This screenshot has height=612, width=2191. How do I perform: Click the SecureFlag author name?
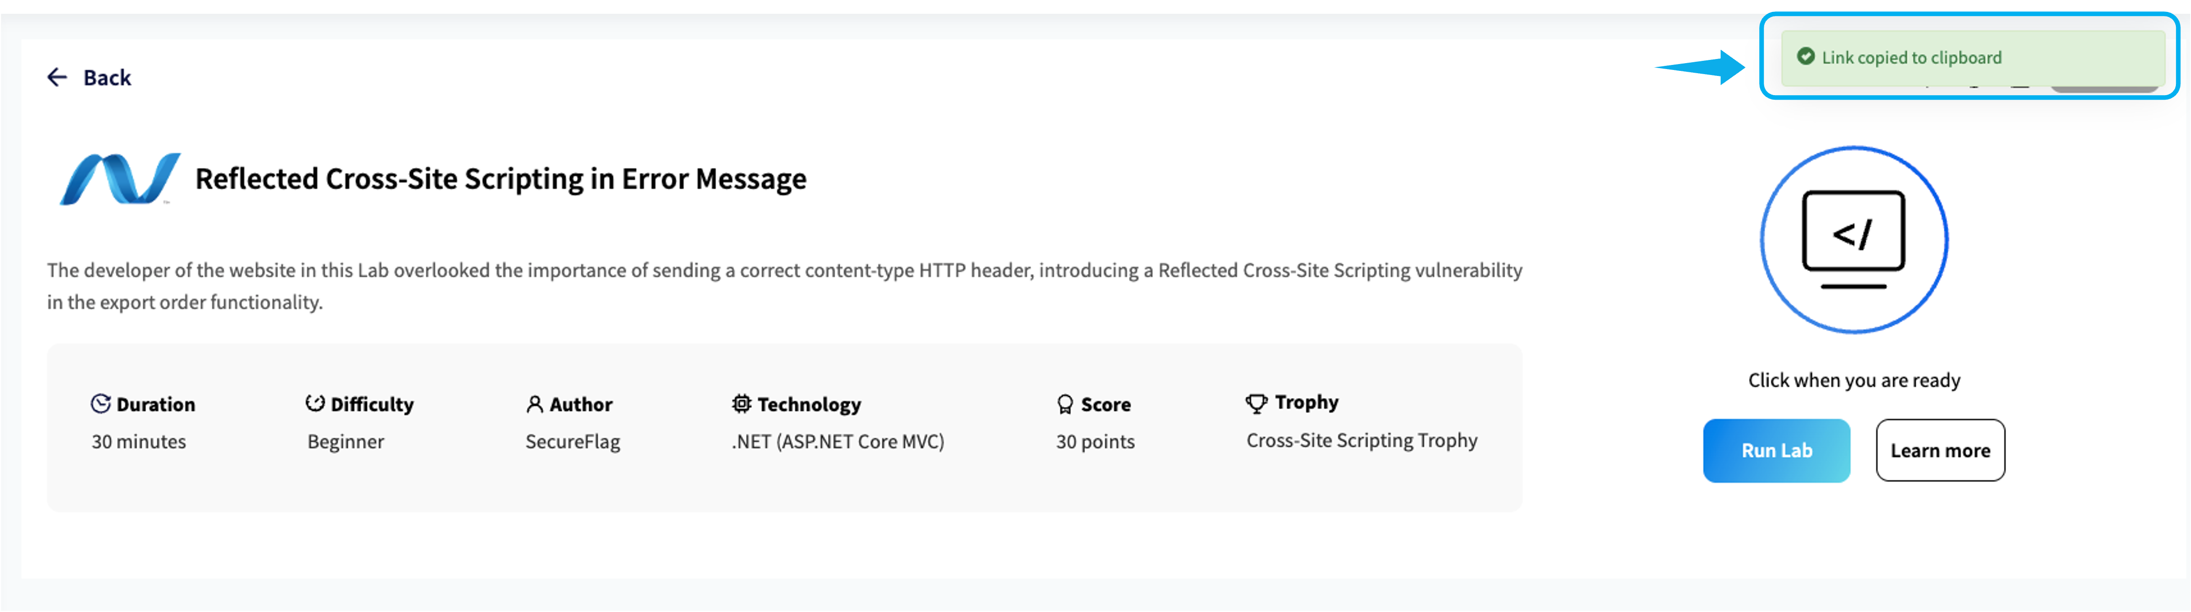[x=572, y=442]
